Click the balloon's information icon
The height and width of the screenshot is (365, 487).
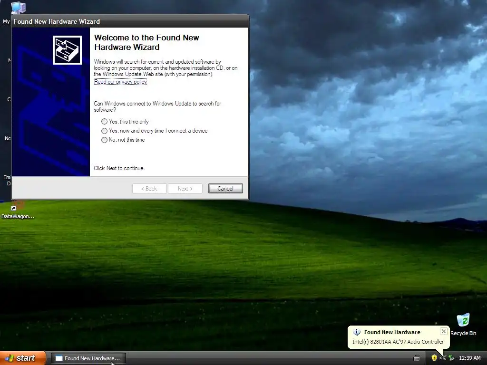click(x=357, y=332)
